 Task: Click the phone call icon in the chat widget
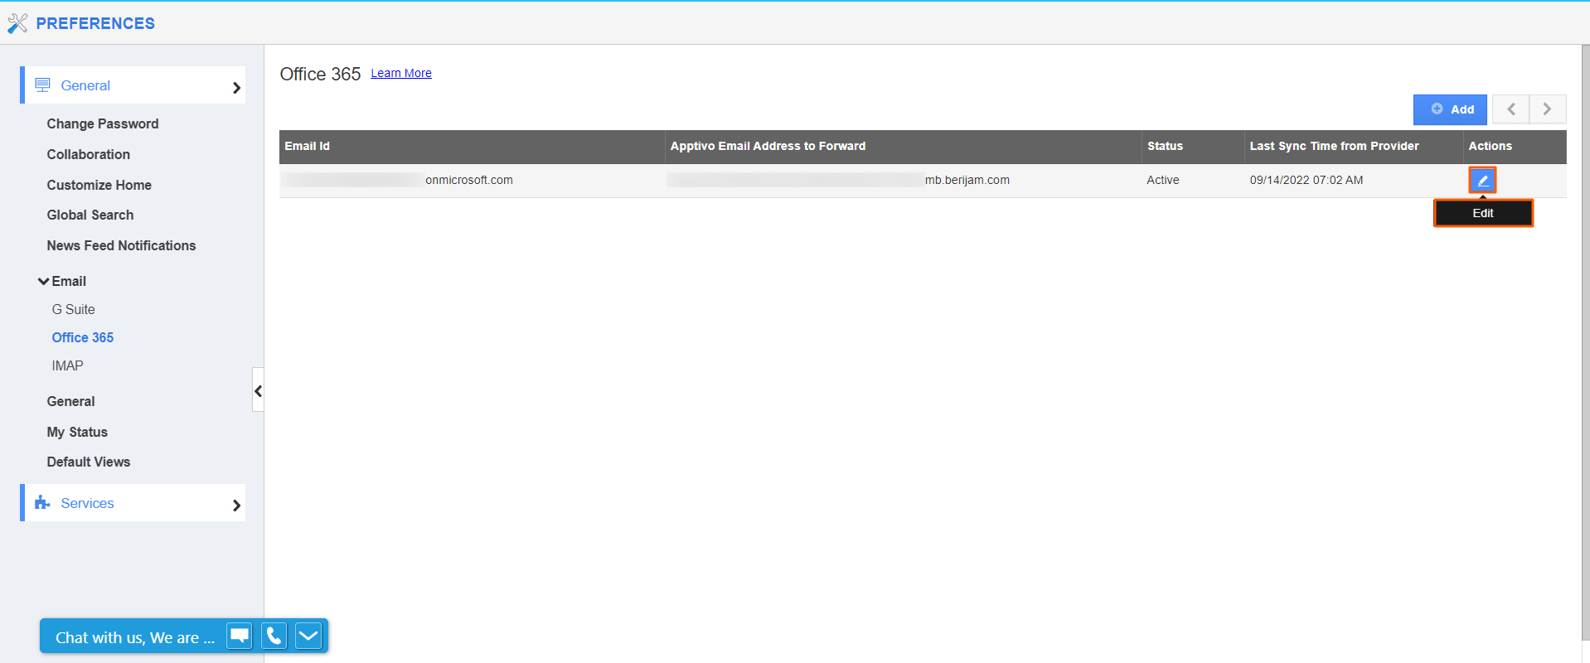point(274,636)
